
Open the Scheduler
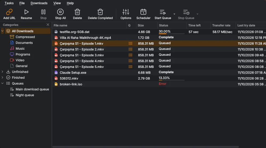[143, 14]
